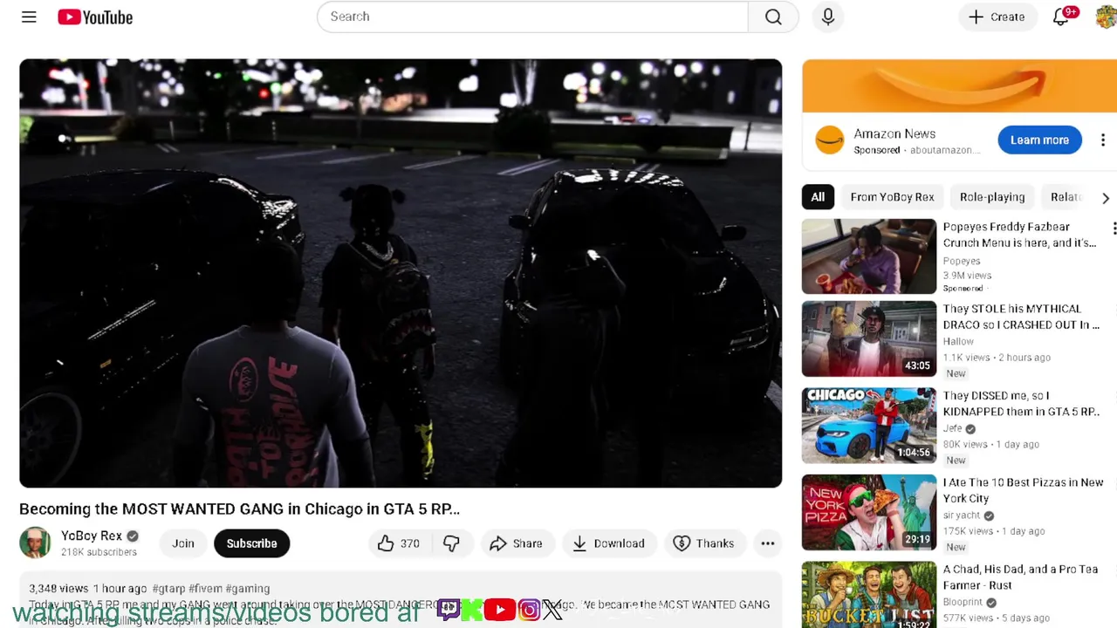Like the video with thumbs up
This screenshot has width=1117, height=628.
[398, 543]
